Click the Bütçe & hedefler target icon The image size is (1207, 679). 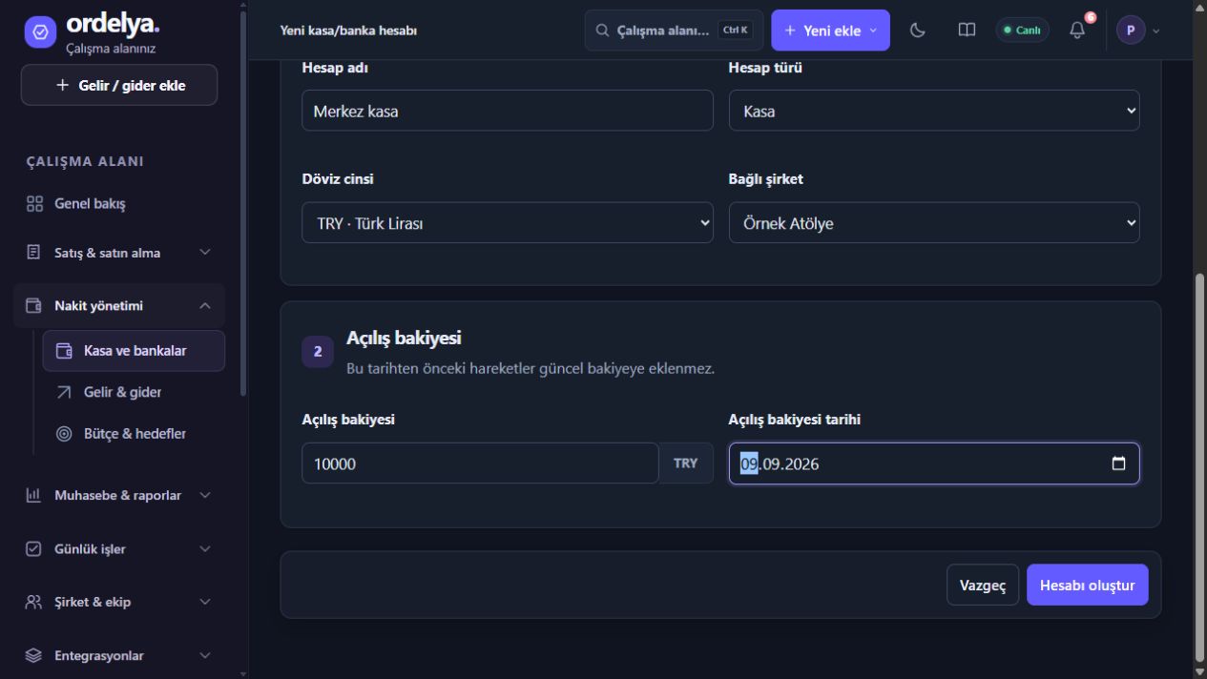(x=64, y=434)
